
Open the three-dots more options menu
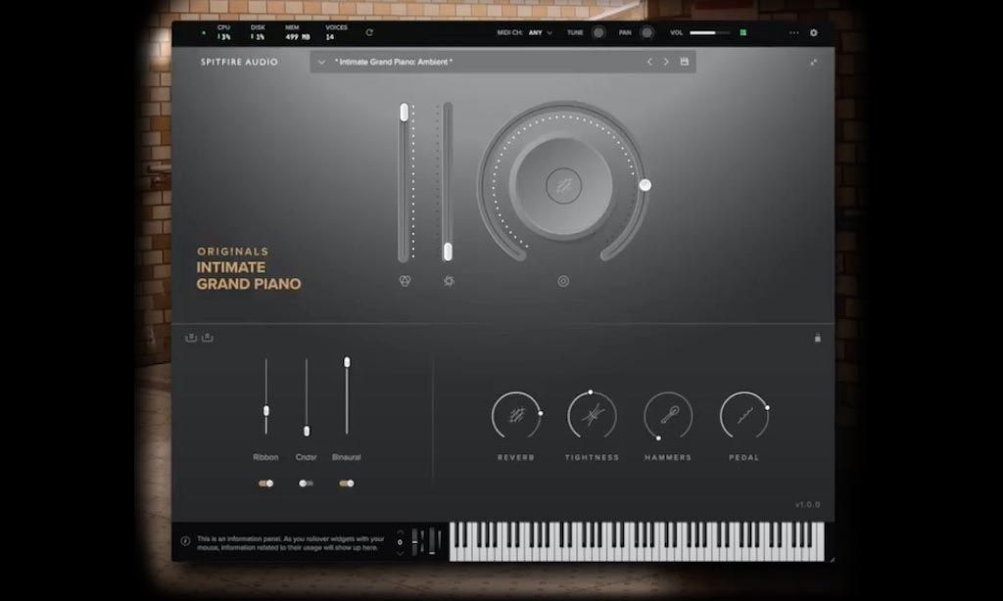[x=793, y=32]
